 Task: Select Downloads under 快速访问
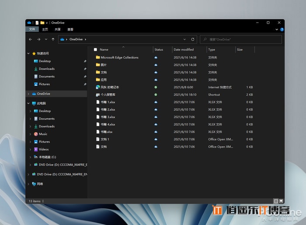[47, 69]
